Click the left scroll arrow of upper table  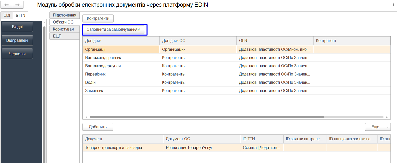pos(86,117)
